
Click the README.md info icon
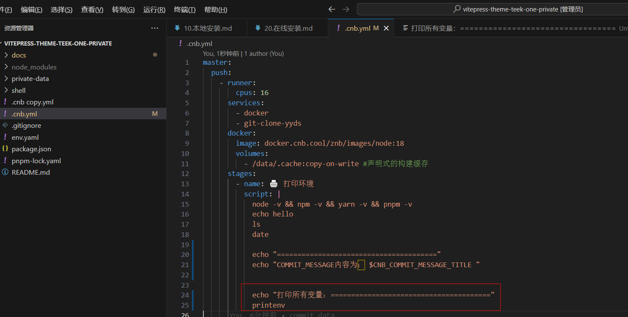[5, 173]
